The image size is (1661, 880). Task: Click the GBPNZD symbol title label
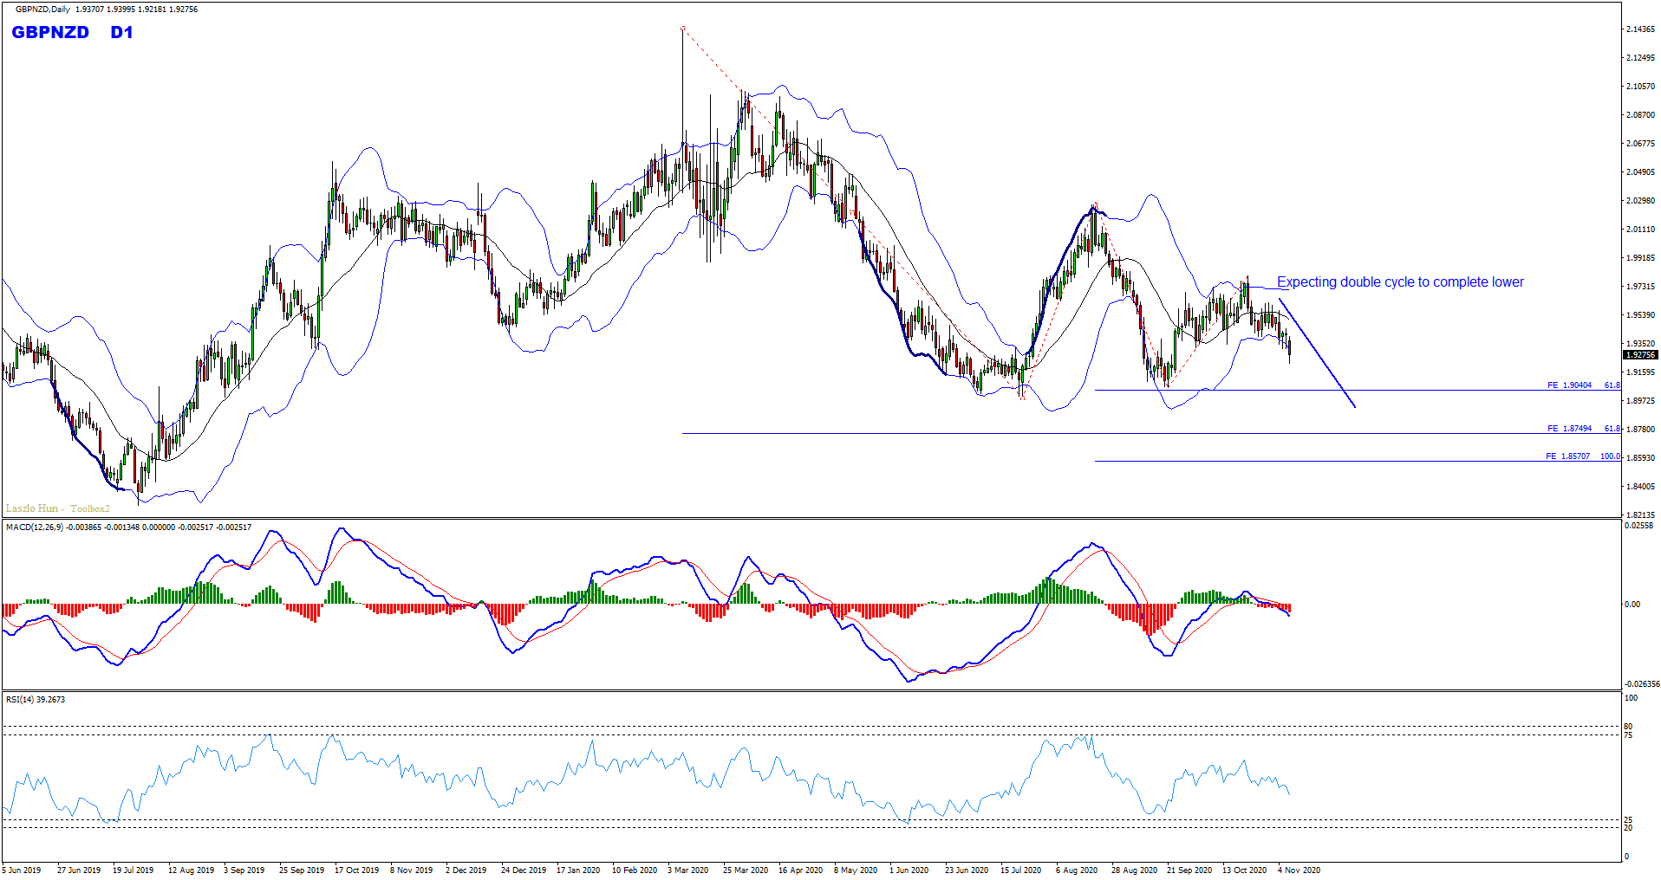pos(50,32)
